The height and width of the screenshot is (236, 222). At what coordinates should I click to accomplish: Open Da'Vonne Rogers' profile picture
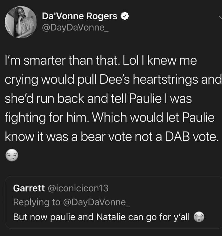[21, 22]
